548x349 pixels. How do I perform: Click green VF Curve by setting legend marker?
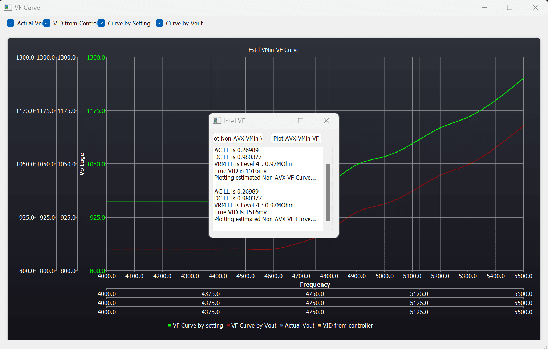point(170,325)
